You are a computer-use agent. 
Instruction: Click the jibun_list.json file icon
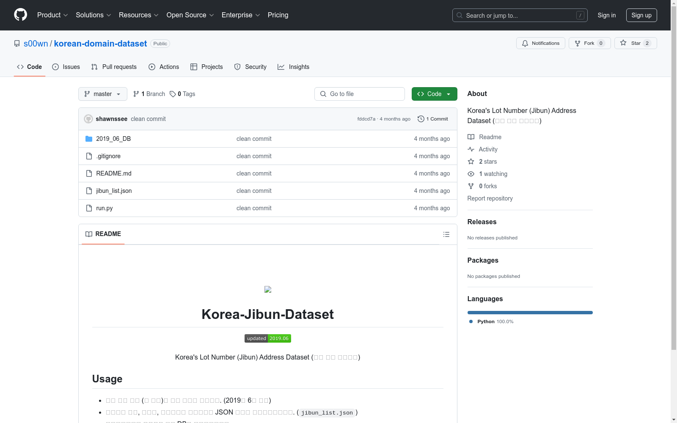(89, 191)
